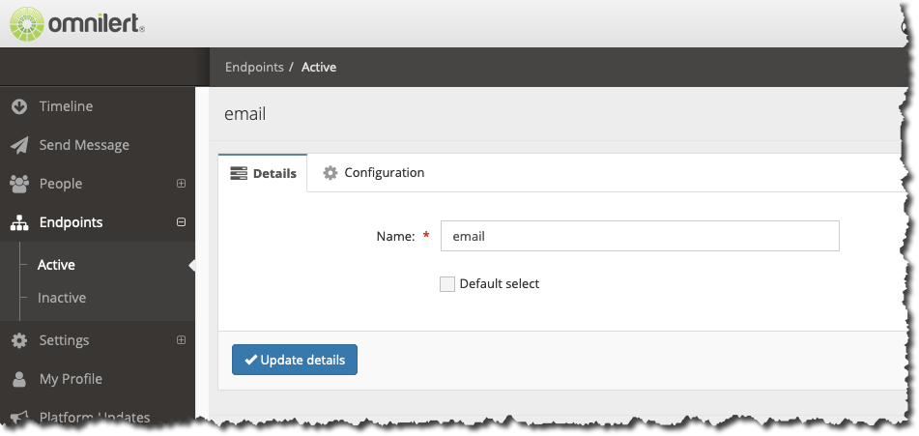Click the My Profile person icon
This screenshot has height=436, width=919.
[19, 379]
